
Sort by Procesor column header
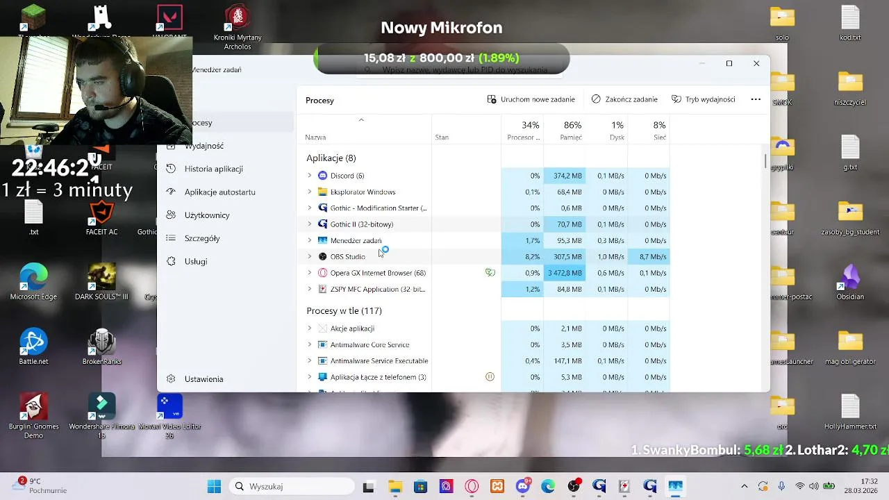[x=522, y=130]
